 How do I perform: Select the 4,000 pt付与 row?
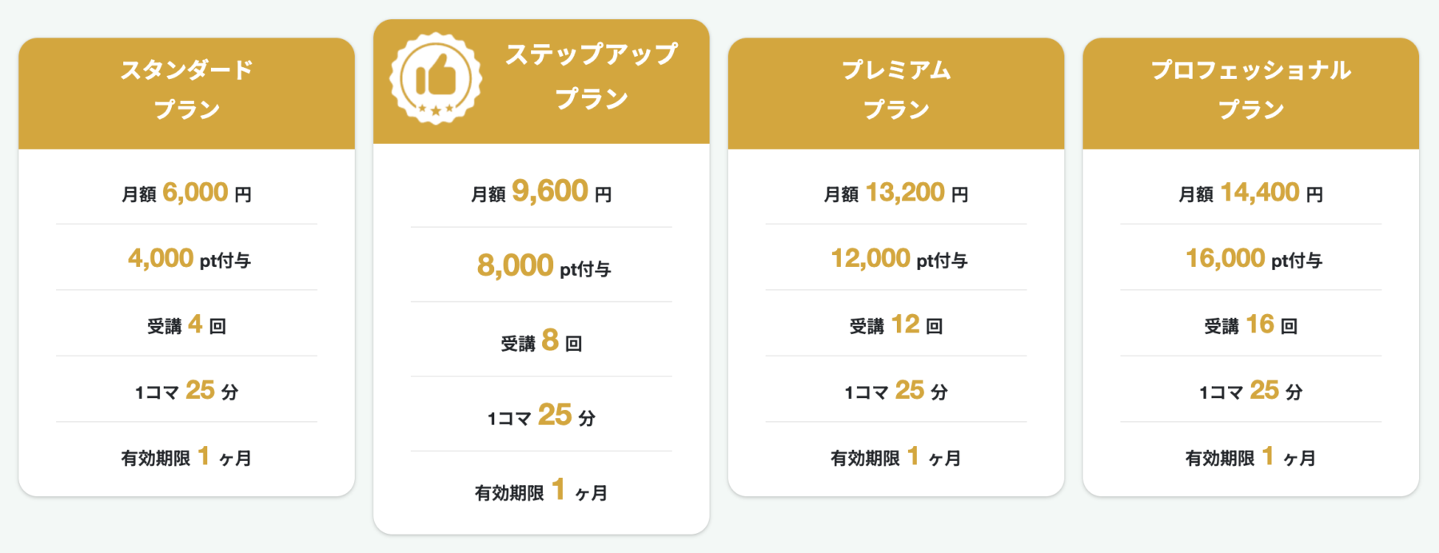pos(186,258)
